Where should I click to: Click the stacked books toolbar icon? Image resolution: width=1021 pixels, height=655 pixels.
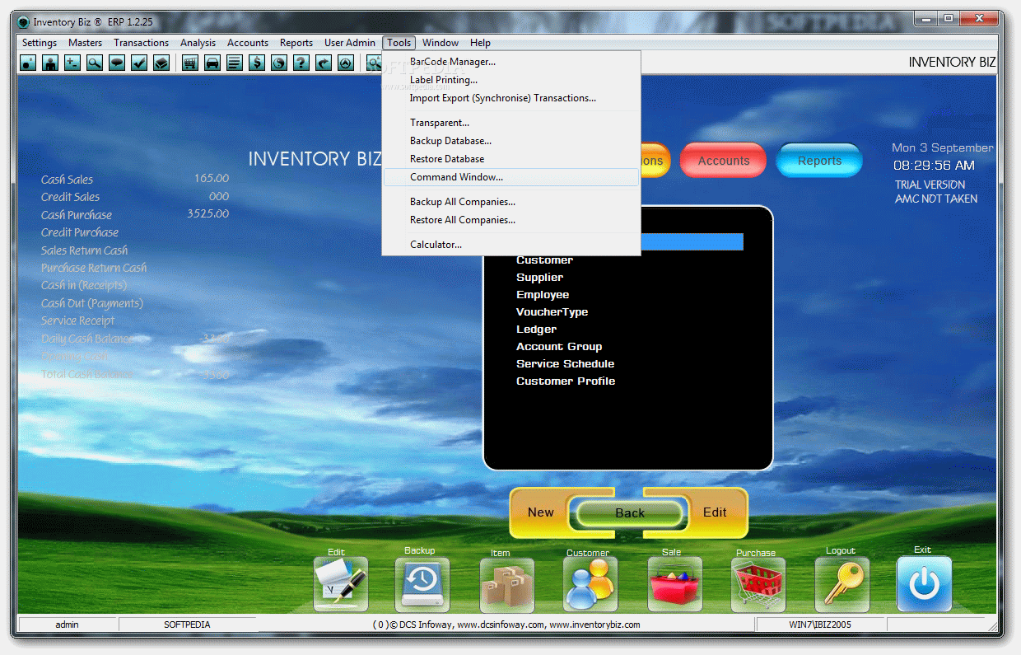pos(161,62)
